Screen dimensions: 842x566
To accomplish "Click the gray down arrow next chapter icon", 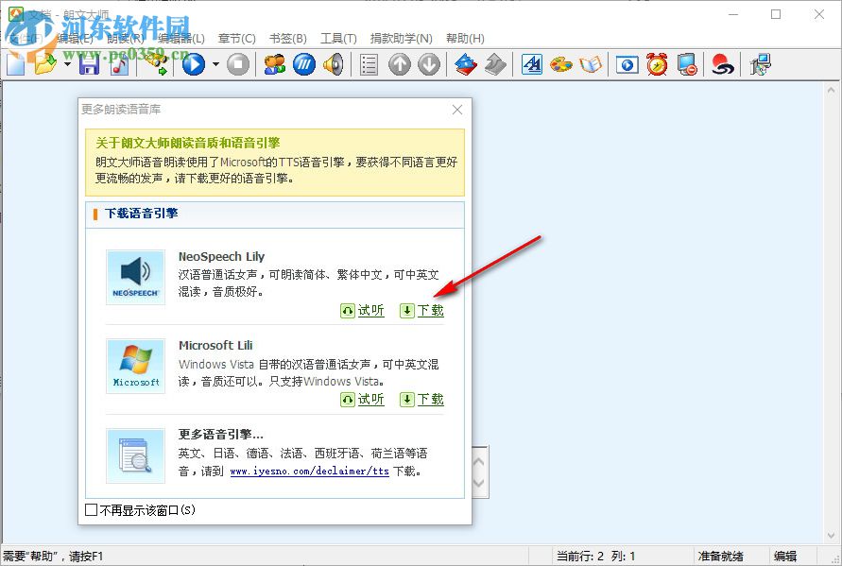I will 429,64.
